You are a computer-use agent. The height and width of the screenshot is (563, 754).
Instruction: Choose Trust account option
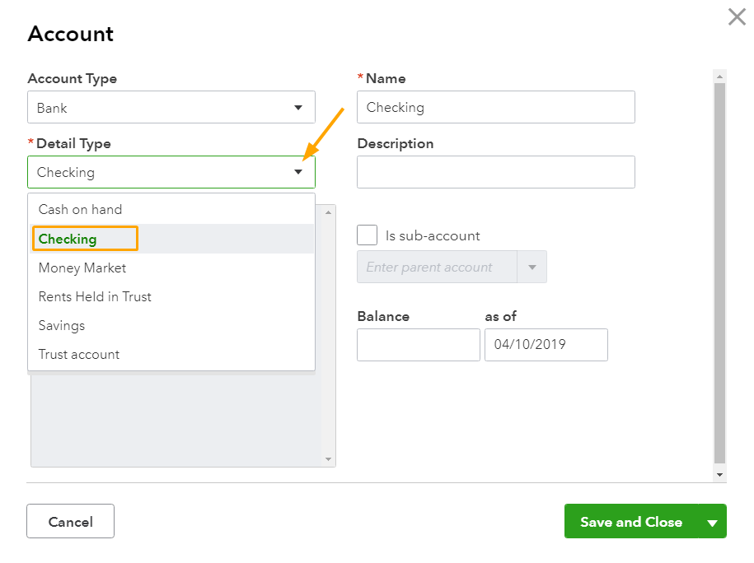pyautogui.click(x=79, y=355)
